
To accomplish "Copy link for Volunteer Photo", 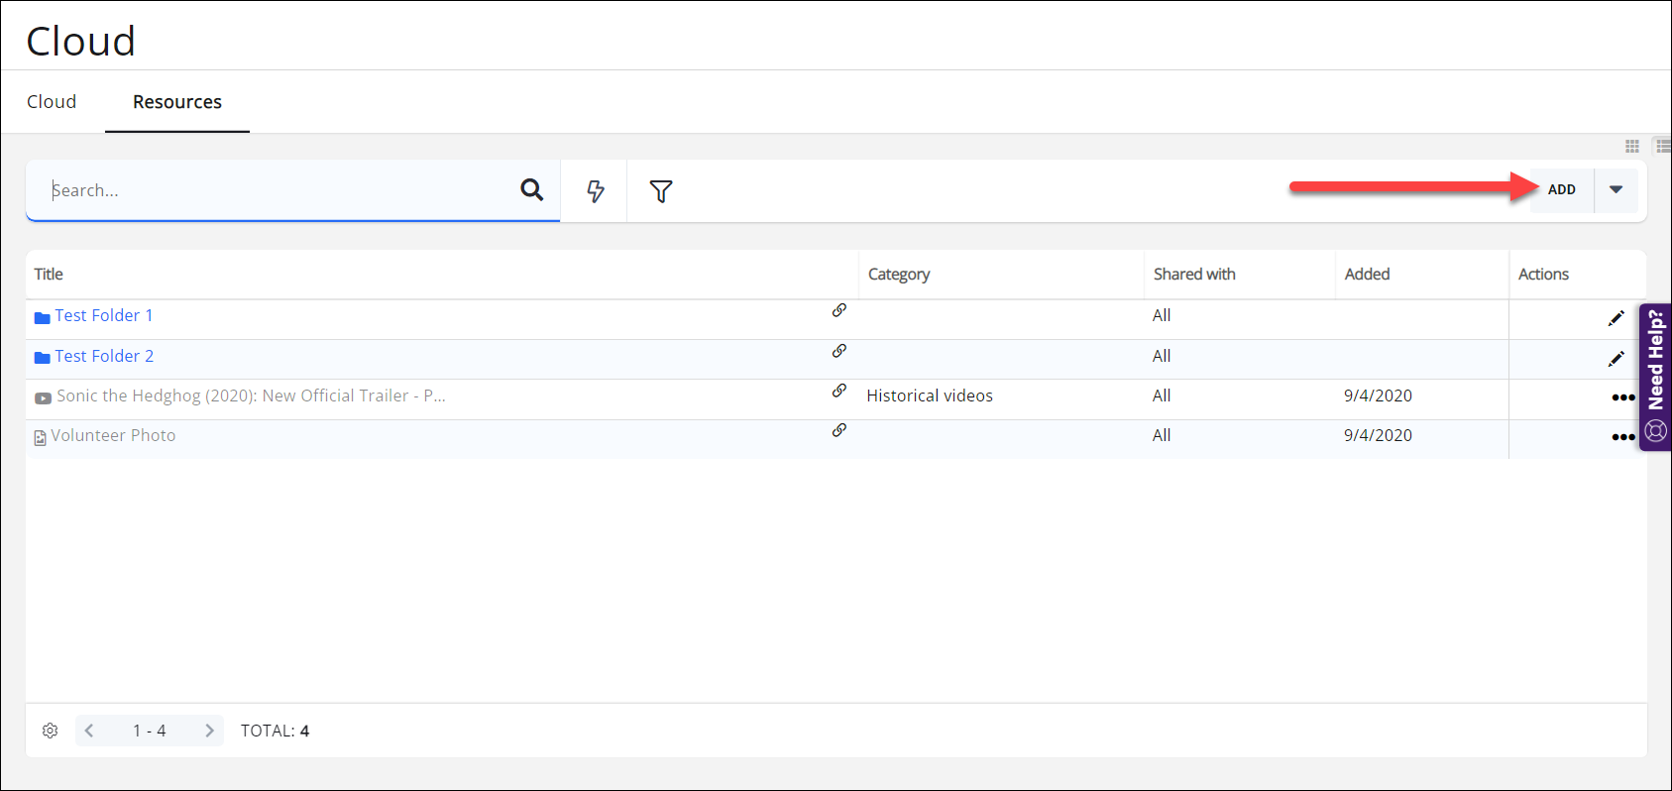I will click(x=839, y=430).
